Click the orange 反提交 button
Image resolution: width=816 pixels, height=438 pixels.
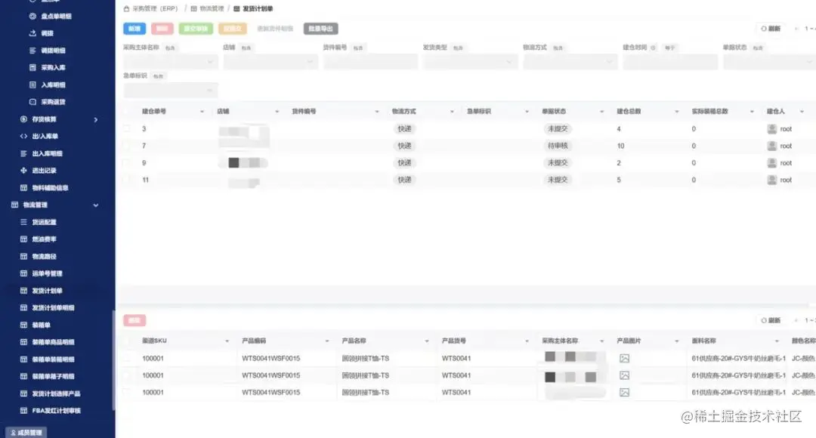pos(232,29)
